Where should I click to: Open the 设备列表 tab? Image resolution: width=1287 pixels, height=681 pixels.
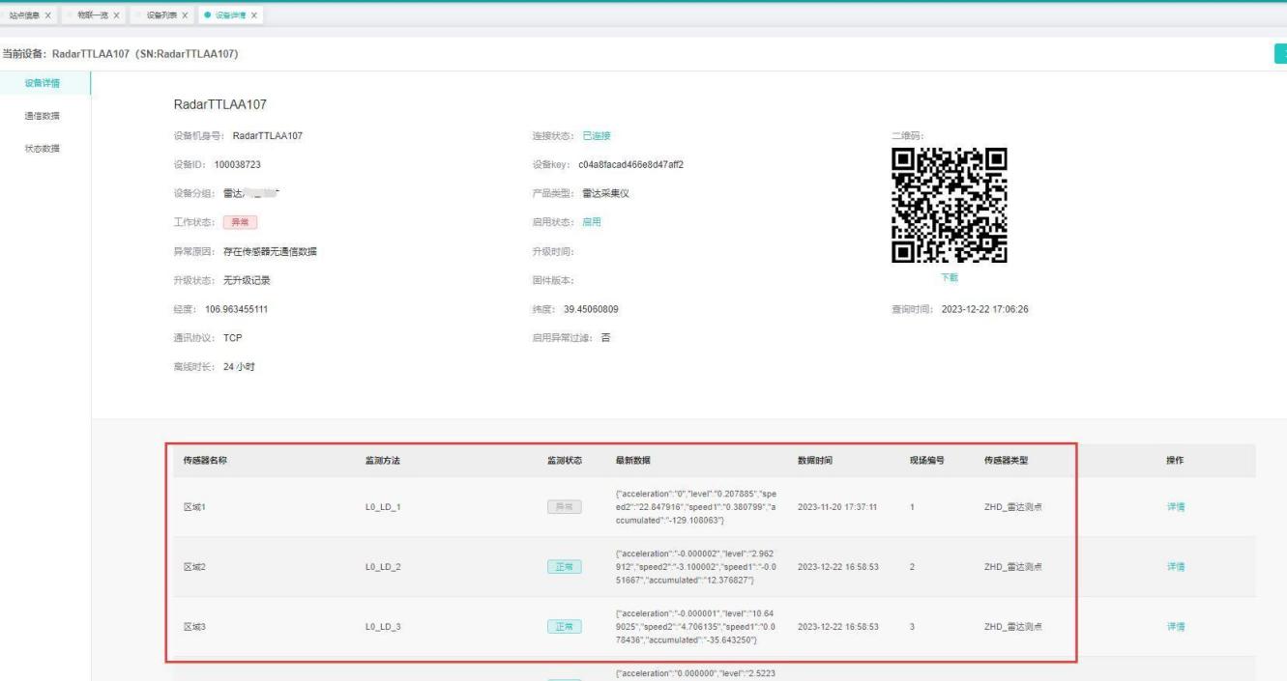click(x=161, y=15)
